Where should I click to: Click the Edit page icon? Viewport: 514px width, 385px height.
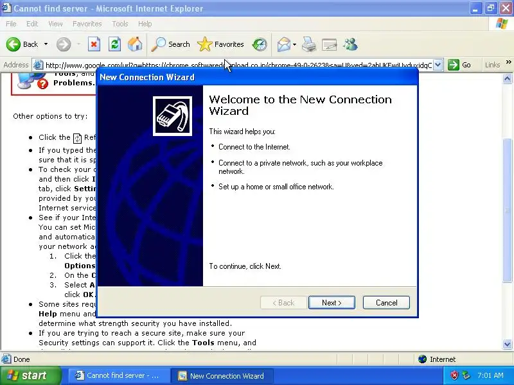click(x=330, y=44)
